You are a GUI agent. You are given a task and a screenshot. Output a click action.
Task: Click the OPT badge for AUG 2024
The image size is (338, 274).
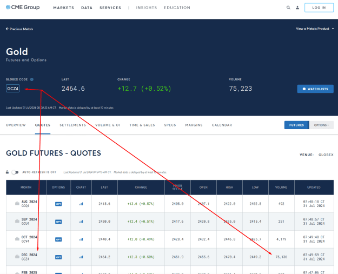[58, 204]
